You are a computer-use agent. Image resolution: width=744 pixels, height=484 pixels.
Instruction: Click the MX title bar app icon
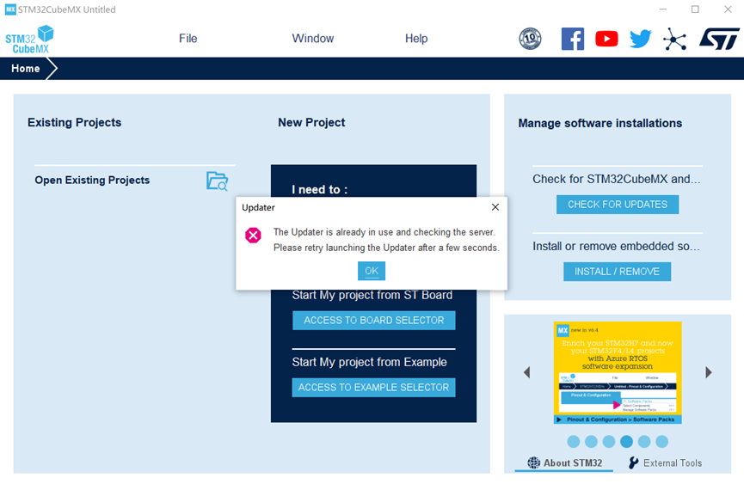tap(10, 9)
